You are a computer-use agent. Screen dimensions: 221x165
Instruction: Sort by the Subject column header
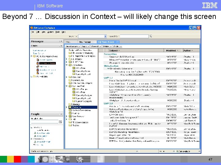[x=136, y=50]
